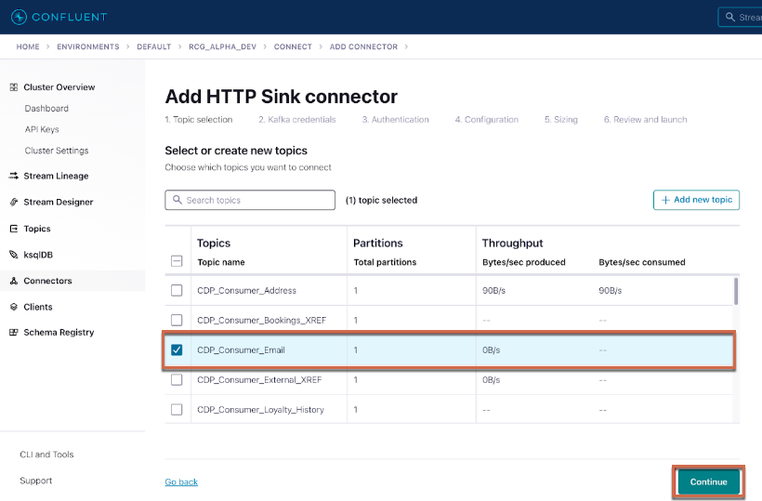Screen dimensions: 762x501
Task: Open Stream Lineage from sidebar icon
Action: [14, 176]
